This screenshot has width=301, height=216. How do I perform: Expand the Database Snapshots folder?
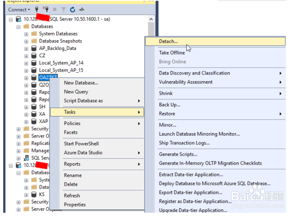[x=26, y=41]
